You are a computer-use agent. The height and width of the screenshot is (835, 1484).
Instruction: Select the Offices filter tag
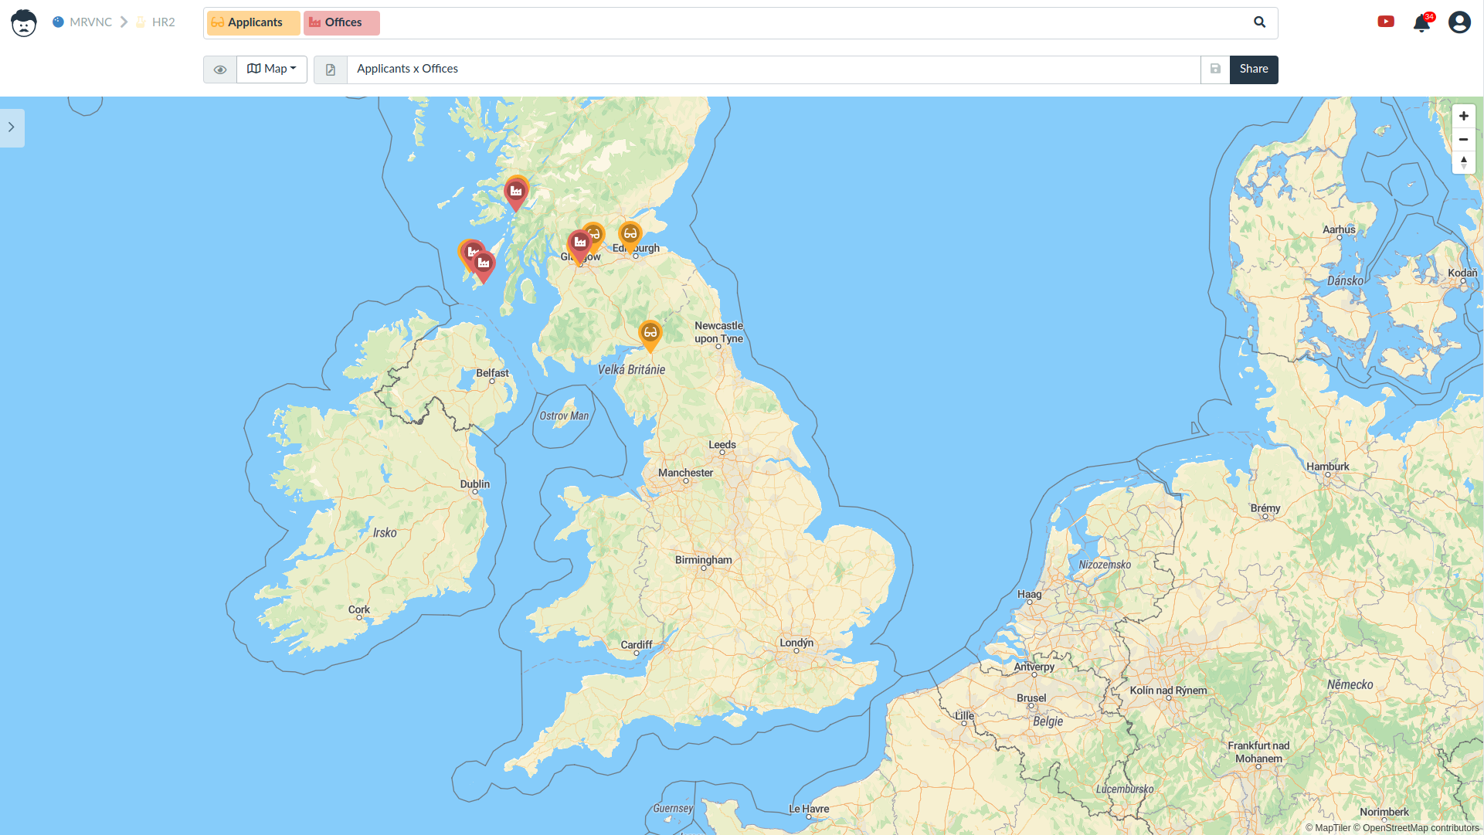(x=341, y=23)
